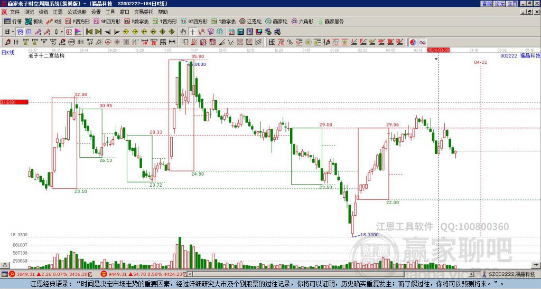Click the colorful flag icon

pyautogui.click(x=78, y=32)
